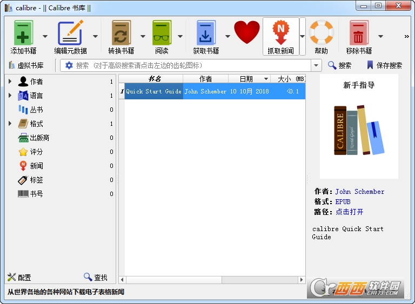Select News (新闻) in the tag browser
415x304 pixels.
click(36, 166)
